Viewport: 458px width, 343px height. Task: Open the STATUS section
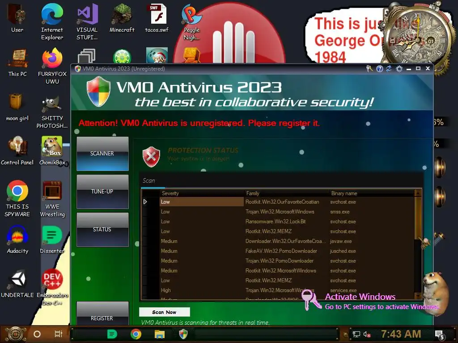tap(102, 230)
